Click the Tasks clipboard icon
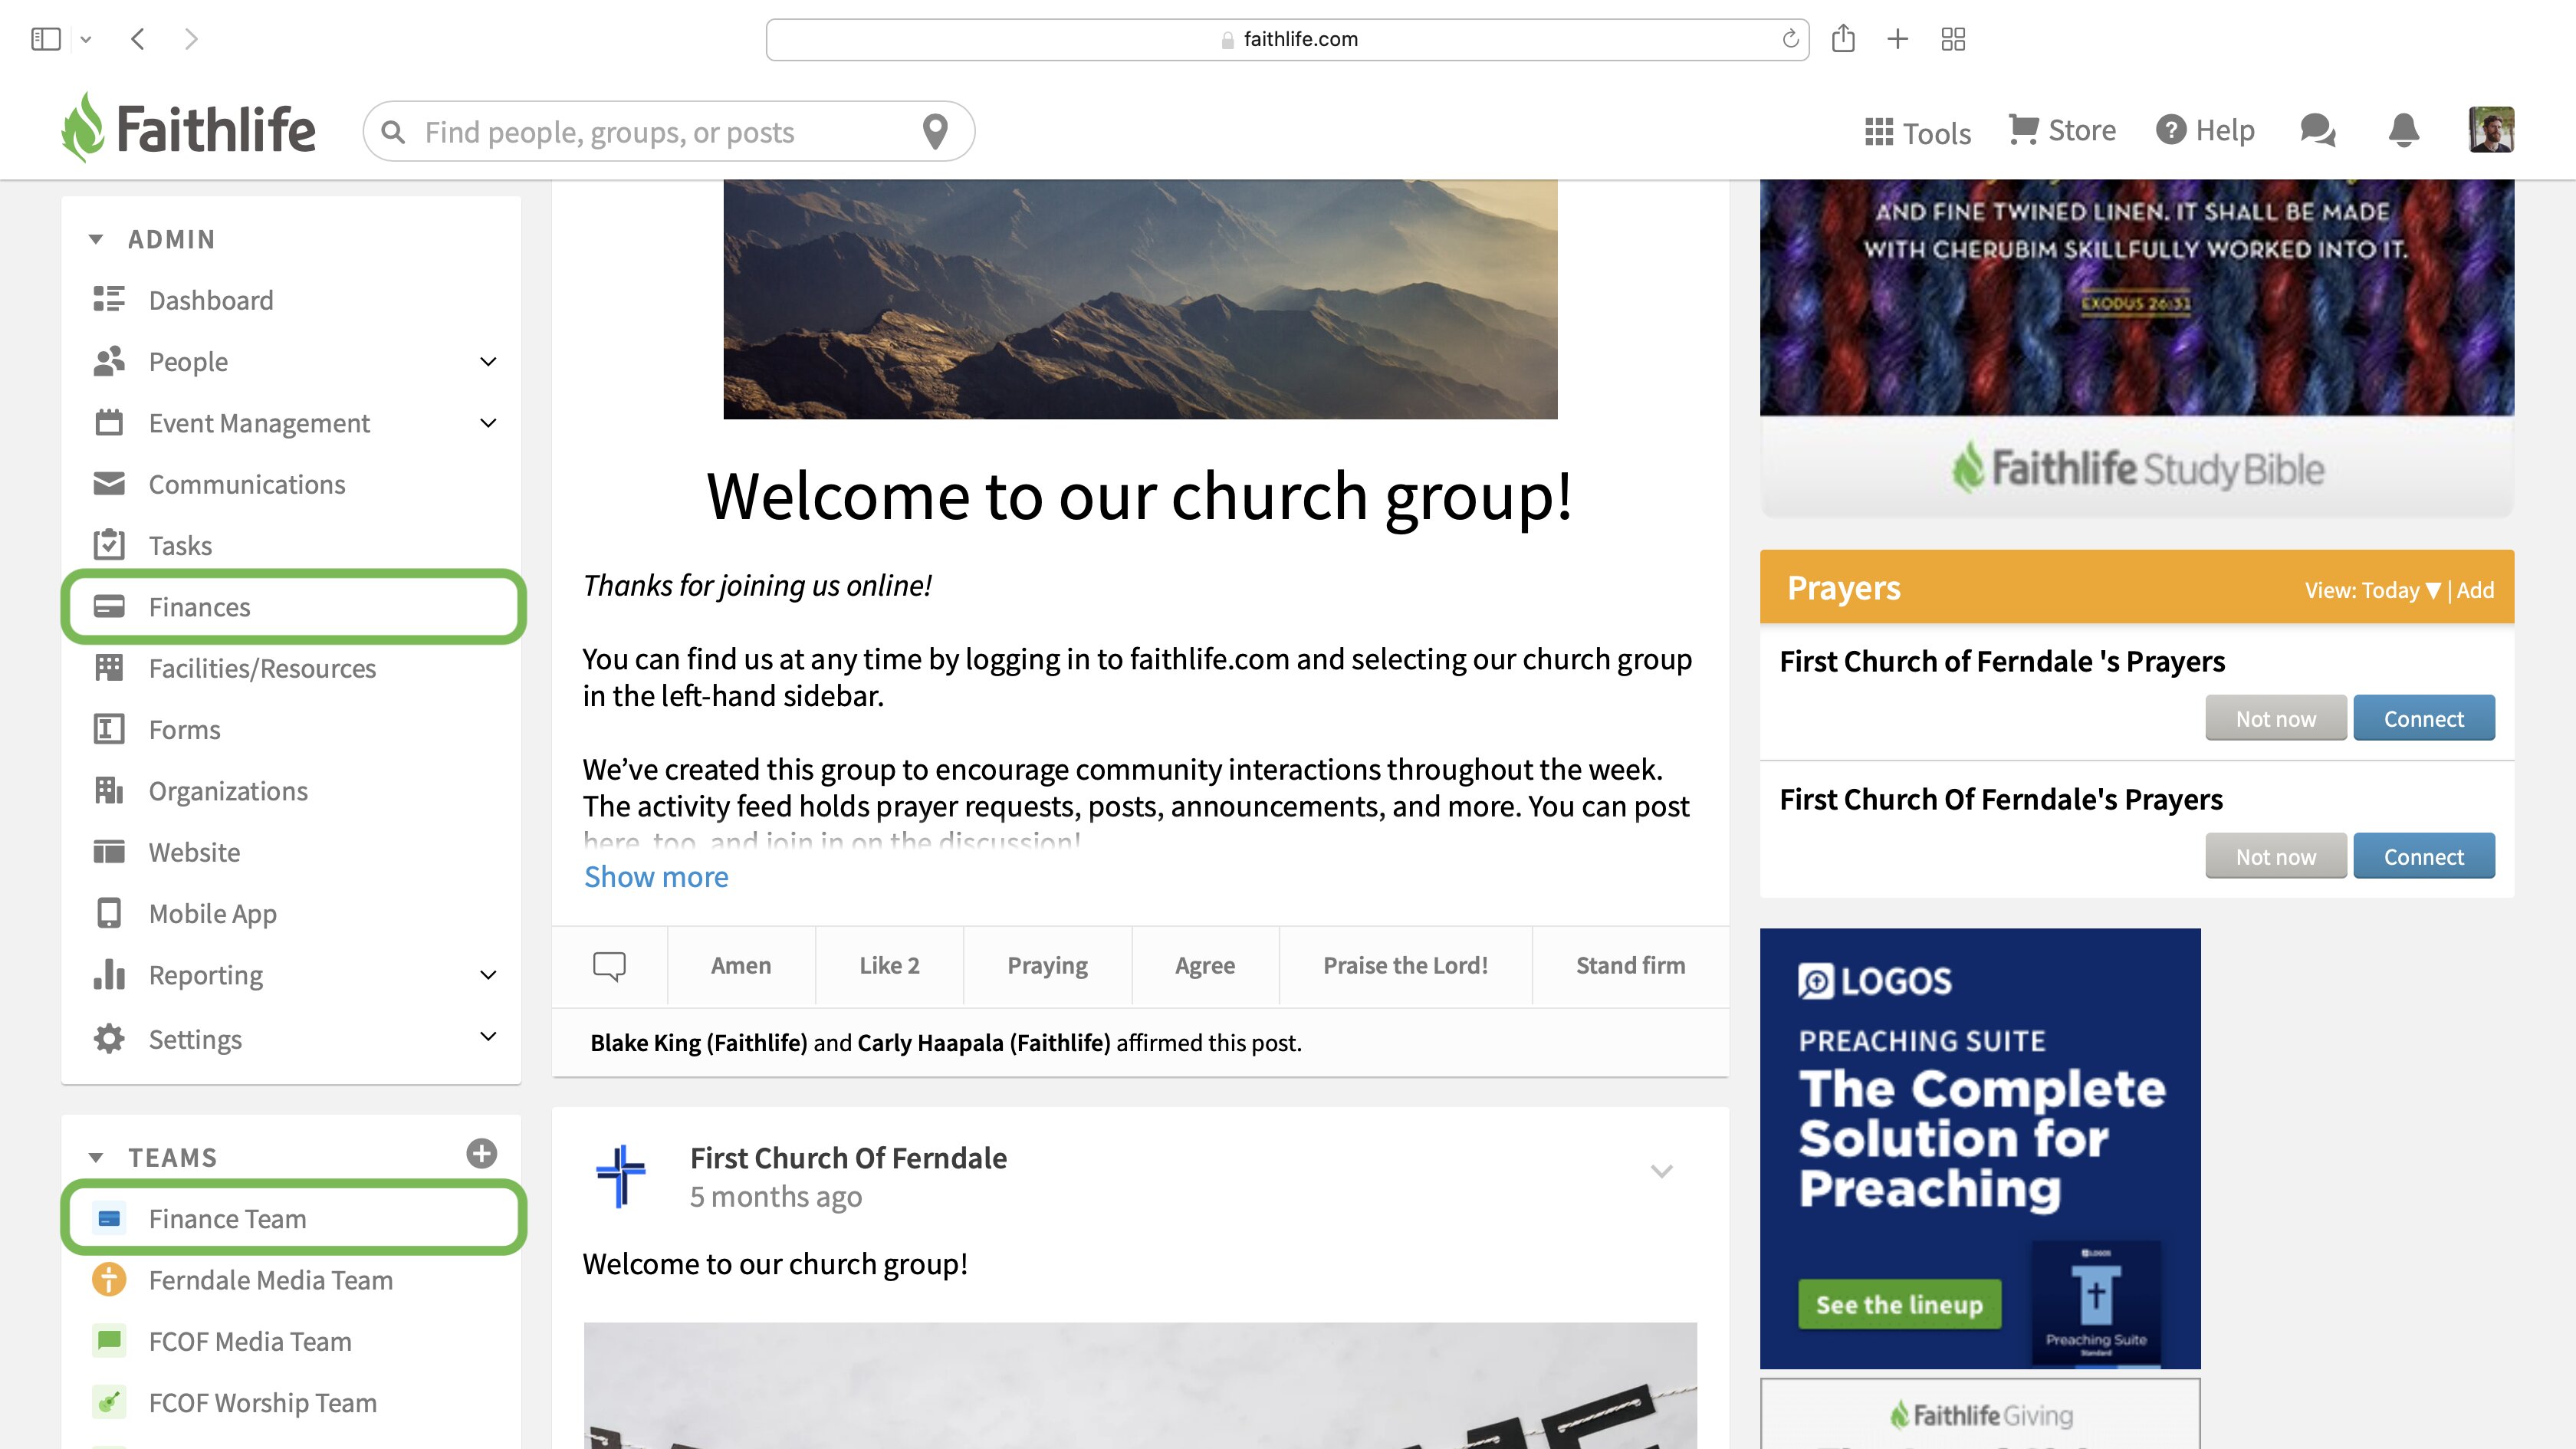Viewport: 2576px width, 1449px height. click(x=109, y=544)
